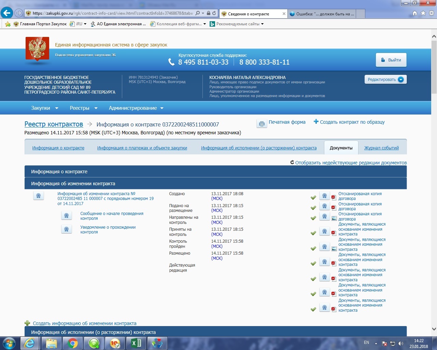Open Windows Explorer from the taskbar
This screenshot has width=437, height=350.
point(51,343)
